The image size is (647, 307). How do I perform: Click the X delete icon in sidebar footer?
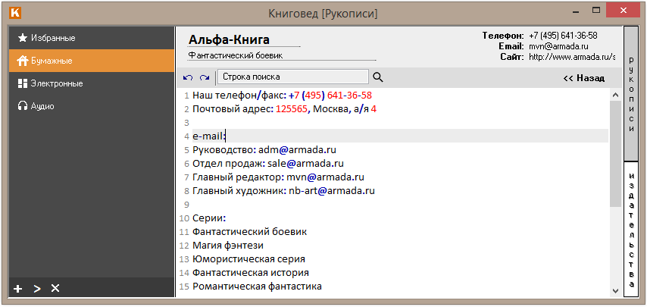[x=55, y=289]
